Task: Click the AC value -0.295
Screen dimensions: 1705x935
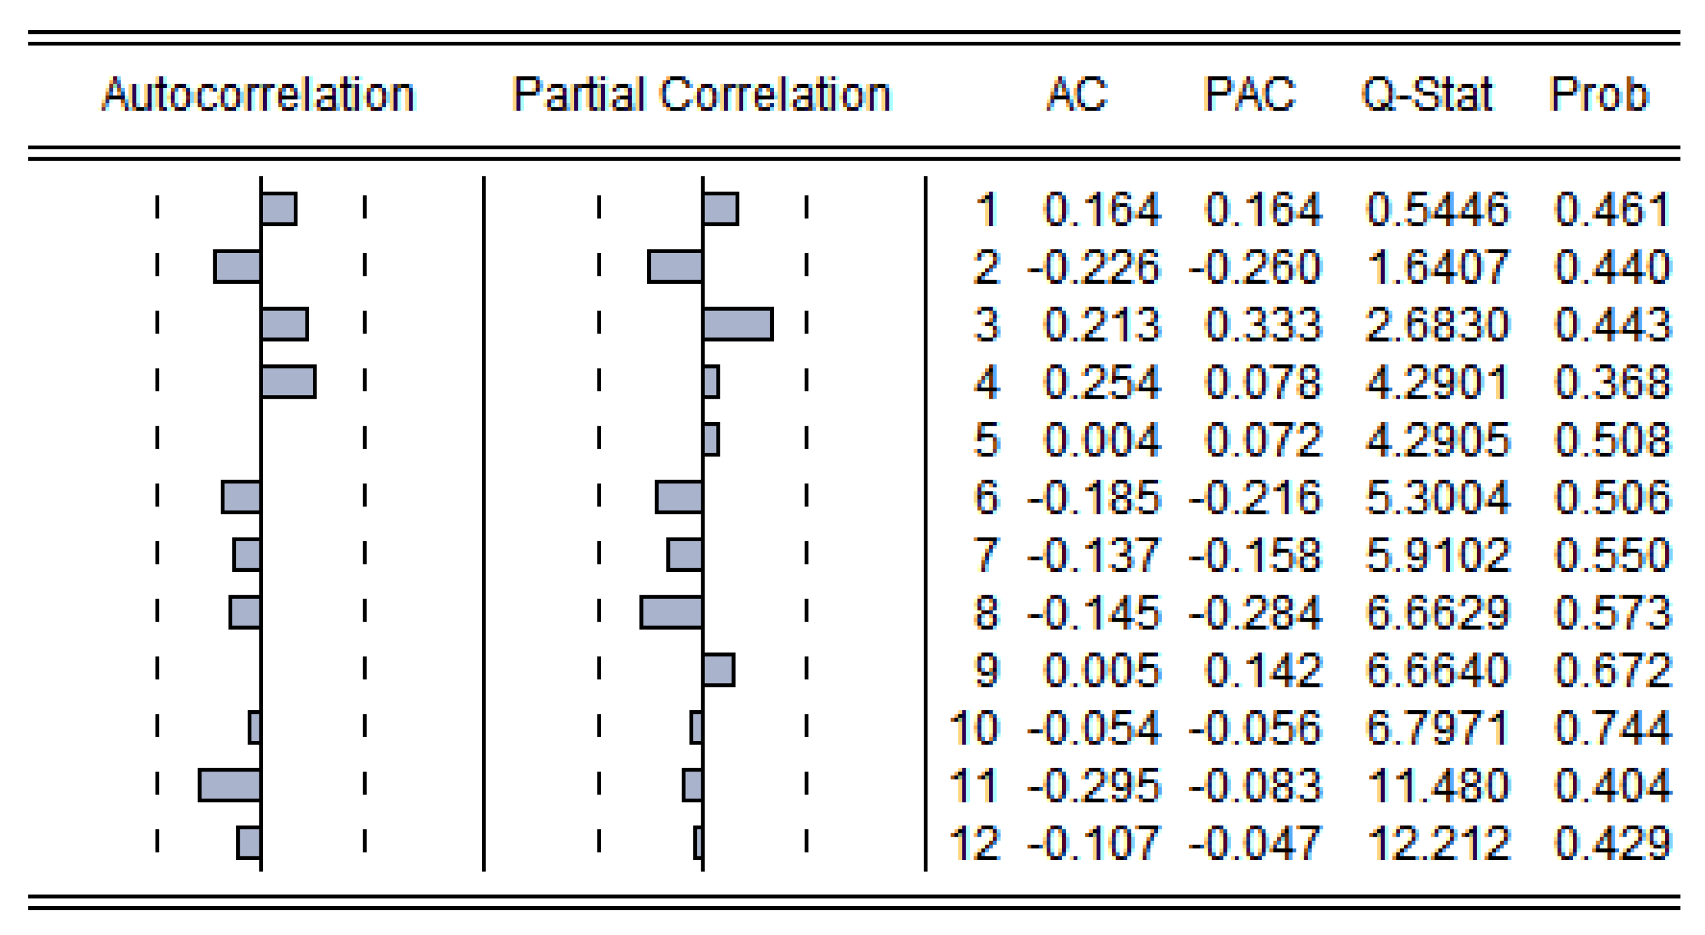Action: pos(1093,786)
